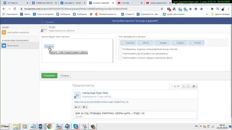The width and height of the screenshot is (232, 130).
Task: Enable Отображать подпись пользователя внизу постов
Action: click(x=120, y=49)
